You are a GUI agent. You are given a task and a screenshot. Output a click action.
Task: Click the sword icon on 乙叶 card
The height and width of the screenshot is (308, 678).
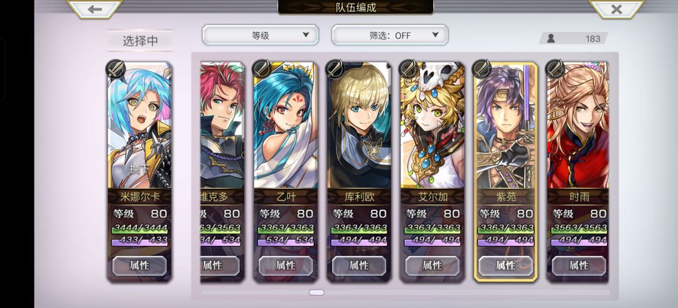[262, 69]
